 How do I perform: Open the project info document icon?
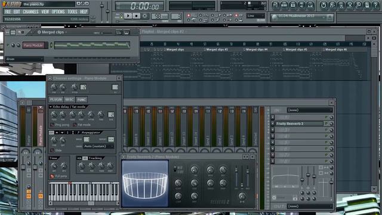[x=367, y=5]
